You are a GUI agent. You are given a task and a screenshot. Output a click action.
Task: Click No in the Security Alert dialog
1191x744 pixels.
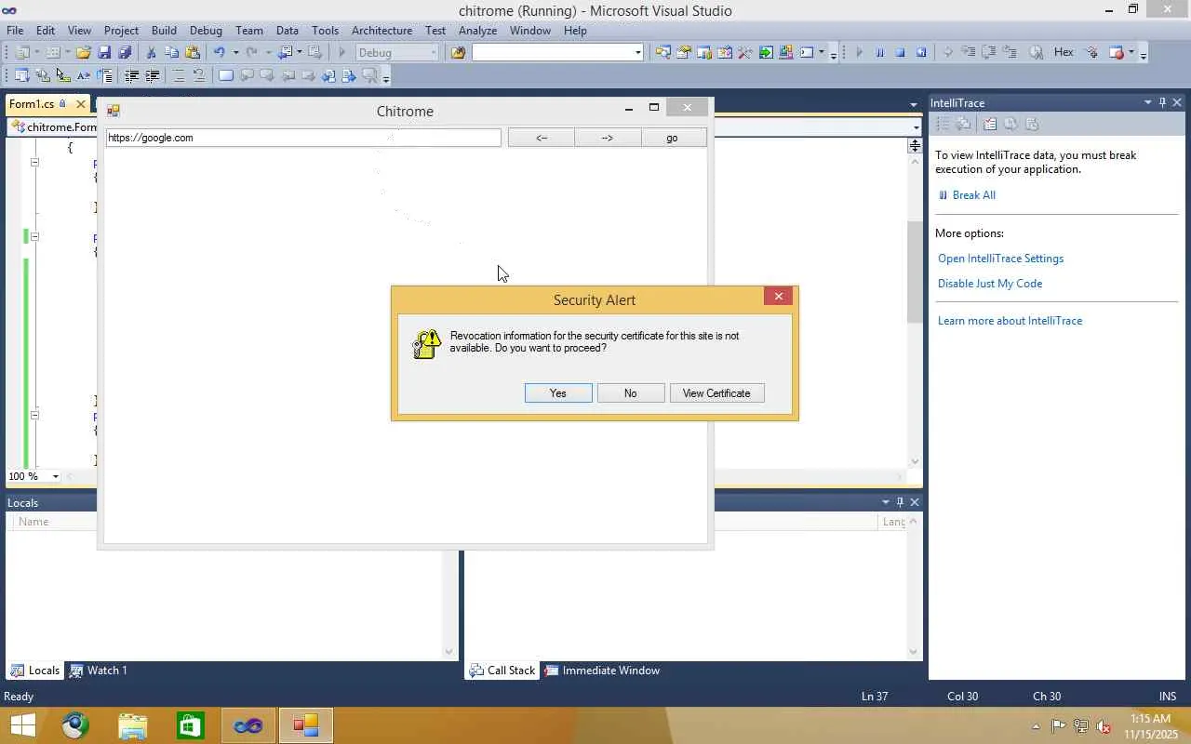pyautogui.click(x=631, y=393)
